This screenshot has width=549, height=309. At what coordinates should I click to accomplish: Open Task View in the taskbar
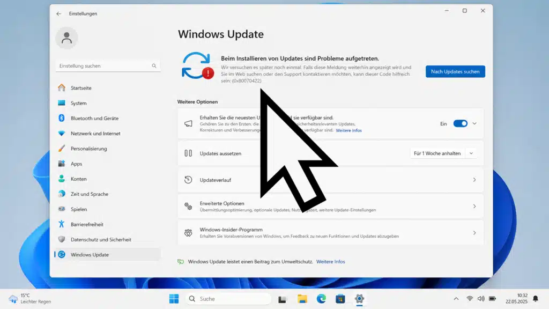[x=282, y=299]
